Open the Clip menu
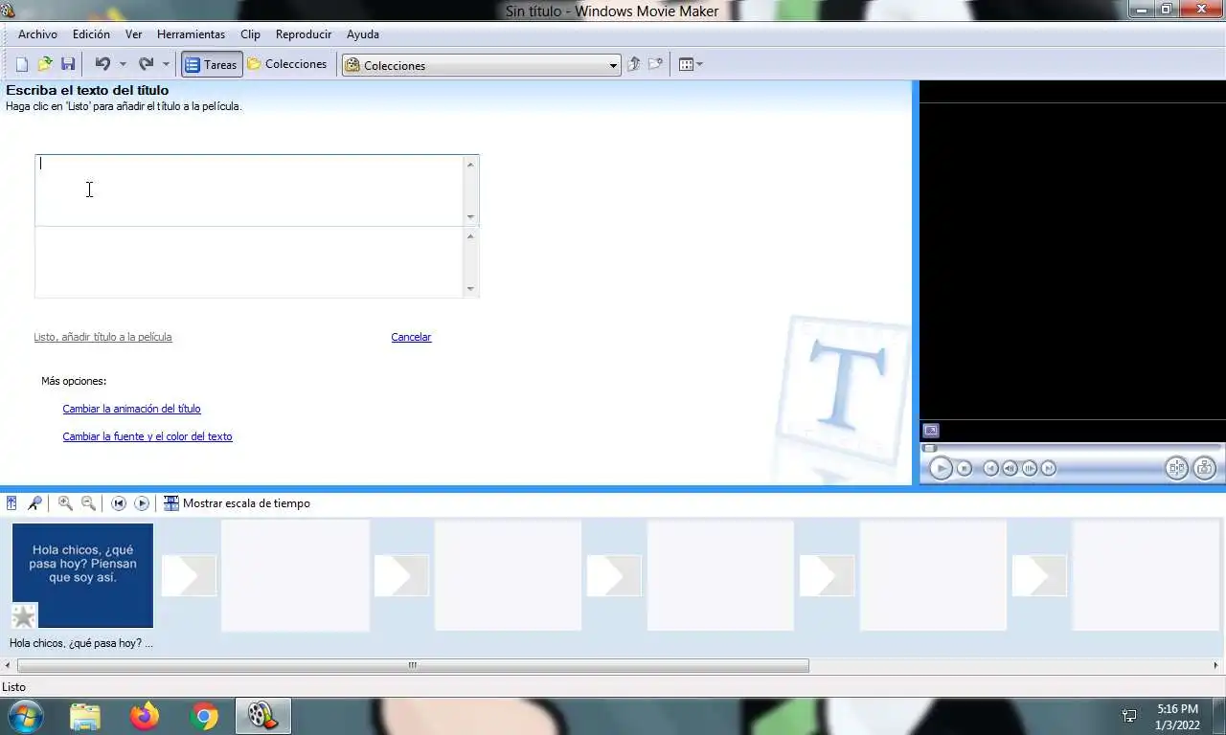 tap(250, 34)
